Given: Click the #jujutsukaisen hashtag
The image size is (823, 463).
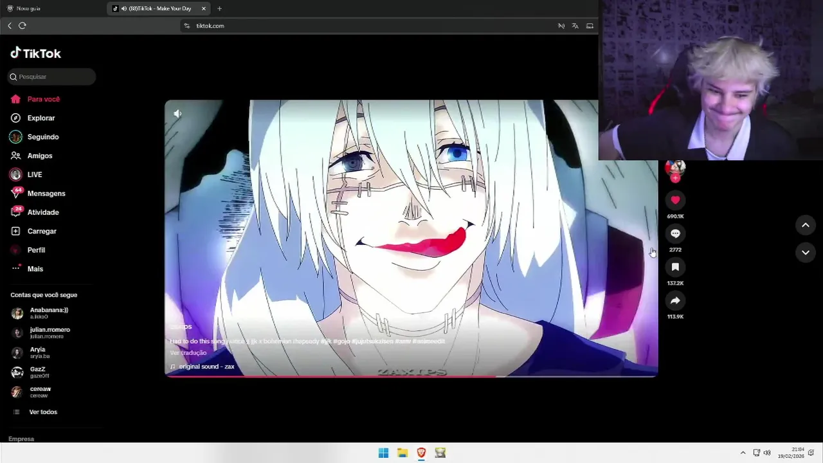Looking at the screenshot, I should (x=372, y=341).
